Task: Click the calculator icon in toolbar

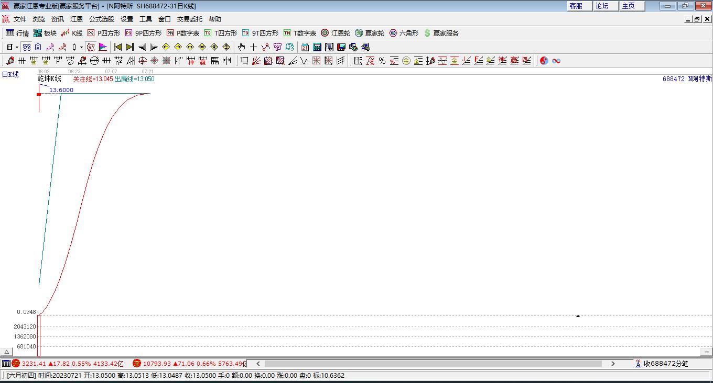Action: pyautogui.click(x=317, y=47)
